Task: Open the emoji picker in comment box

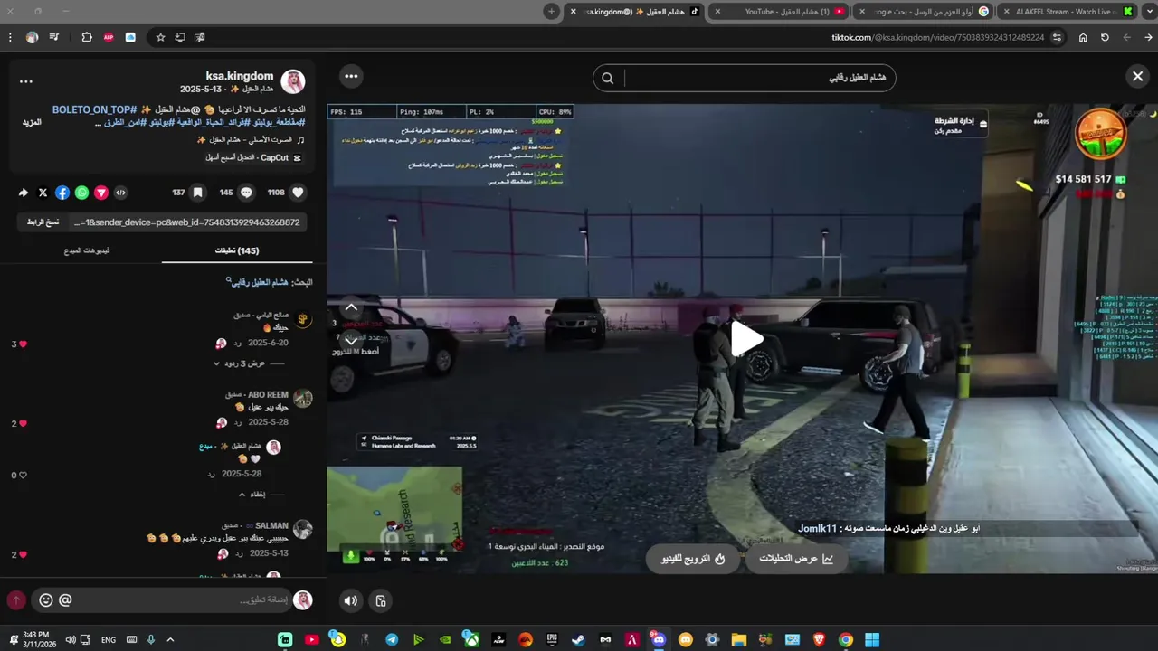Action: point(46,600)
